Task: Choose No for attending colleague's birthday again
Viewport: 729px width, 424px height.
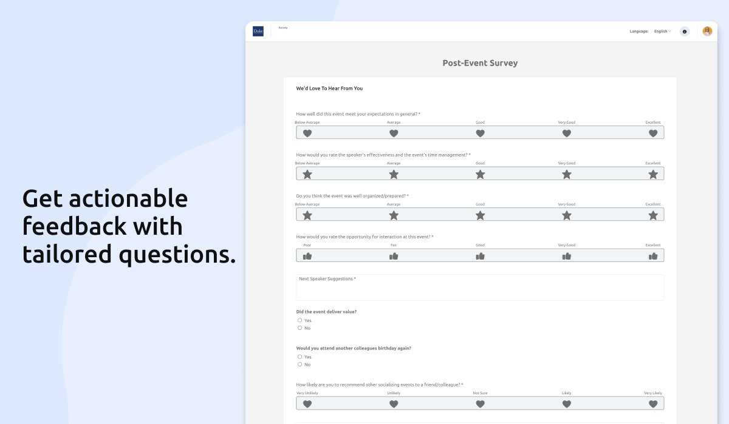Action: [300, 365]
